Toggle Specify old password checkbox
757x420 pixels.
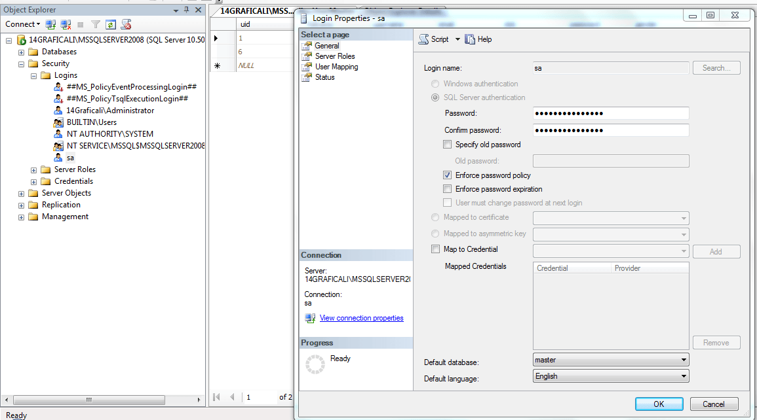[x=448, y=145]
